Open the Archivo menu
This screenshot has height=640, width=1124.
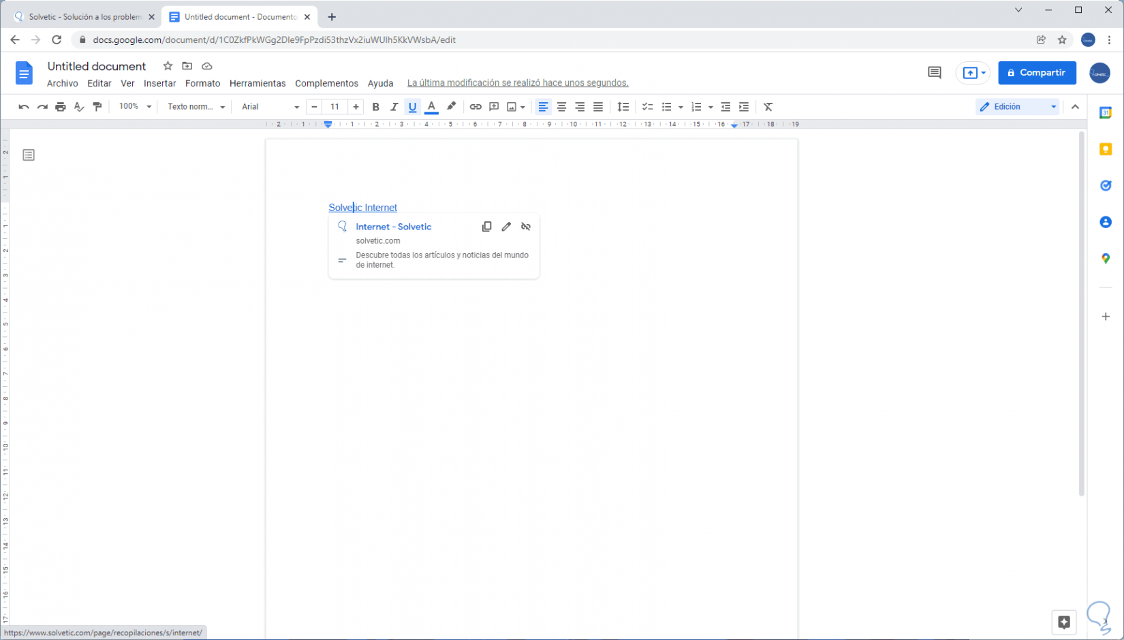pyautogui.click(x=63, y=83)
